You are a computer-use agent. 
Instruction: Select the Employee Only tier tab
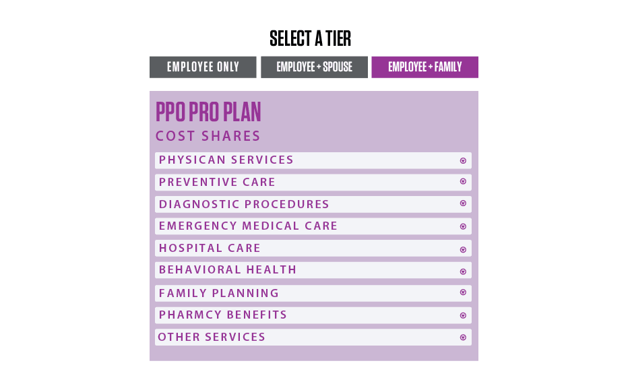click(203, 67)
